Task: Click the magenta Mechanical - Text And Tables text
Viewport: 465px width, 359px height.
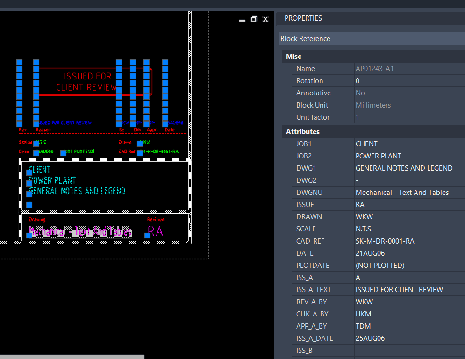Action: click(80, 231)
